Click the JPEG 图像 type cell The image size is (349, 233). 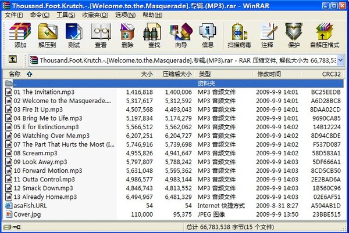(211, 214)
